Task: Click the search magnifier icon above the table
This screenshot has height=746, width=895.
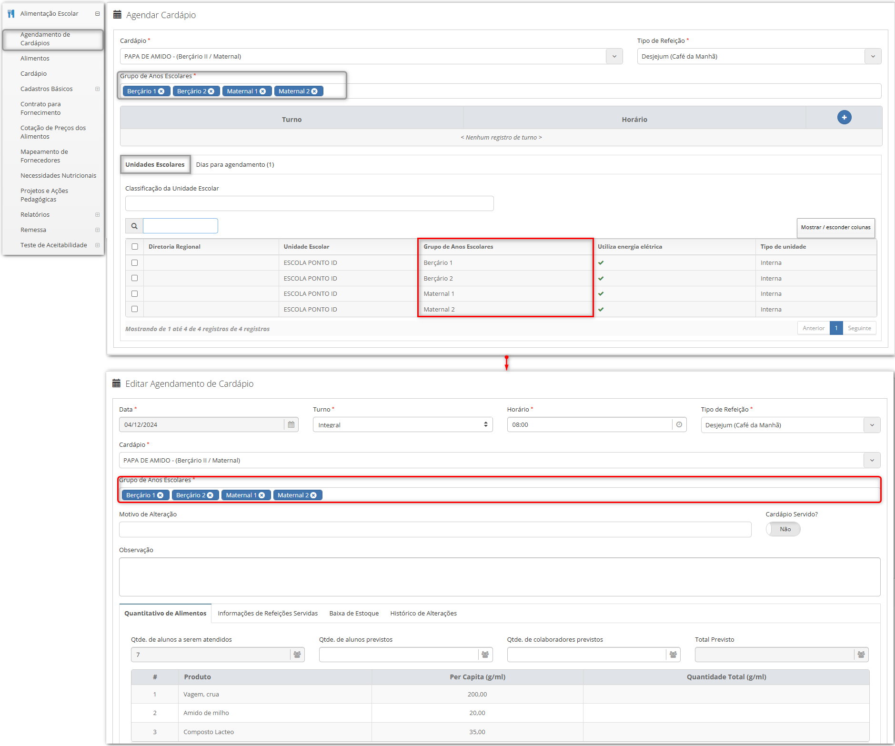Action: pos(134,226)
